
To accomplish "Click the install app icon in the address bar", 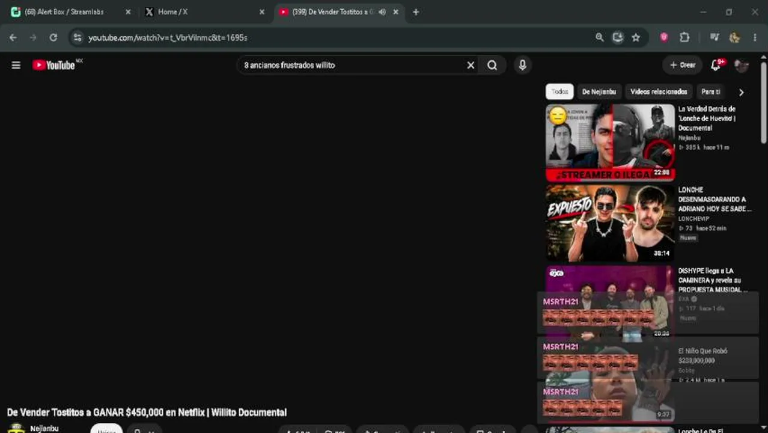I will pos(617,37).
